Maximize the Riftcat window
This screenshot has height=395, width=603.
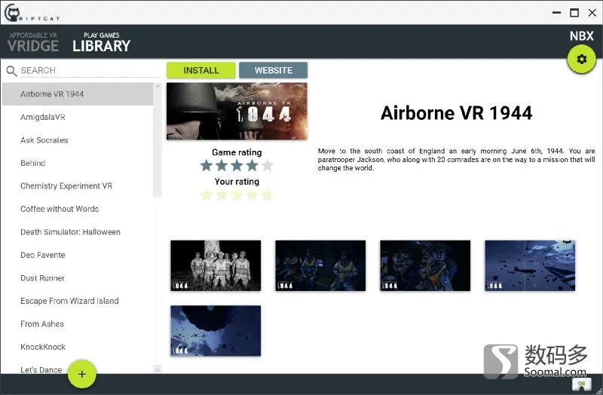574,13
